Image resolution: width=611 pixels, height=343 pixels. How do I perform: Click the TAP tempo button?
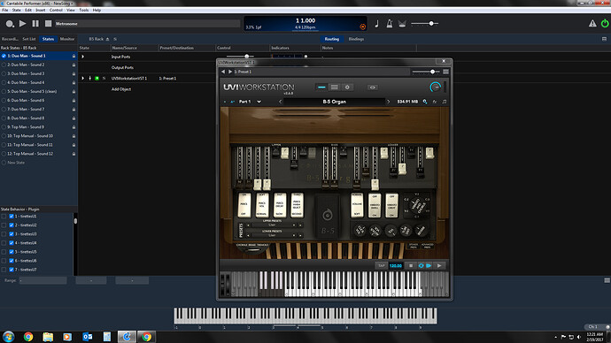[x=381, y=265]
